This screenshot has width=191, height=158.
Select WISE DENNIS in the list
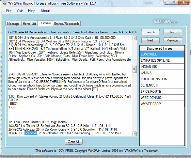coord(162,98)
